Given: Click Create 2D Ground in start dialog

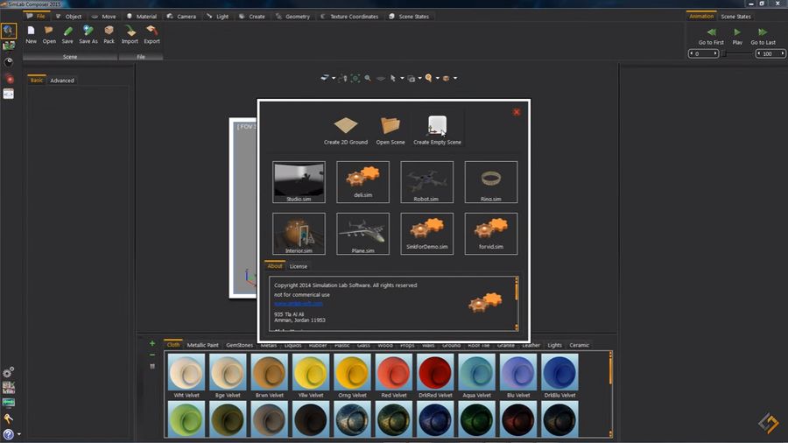Looking at the screenshot, I should 345,130.
